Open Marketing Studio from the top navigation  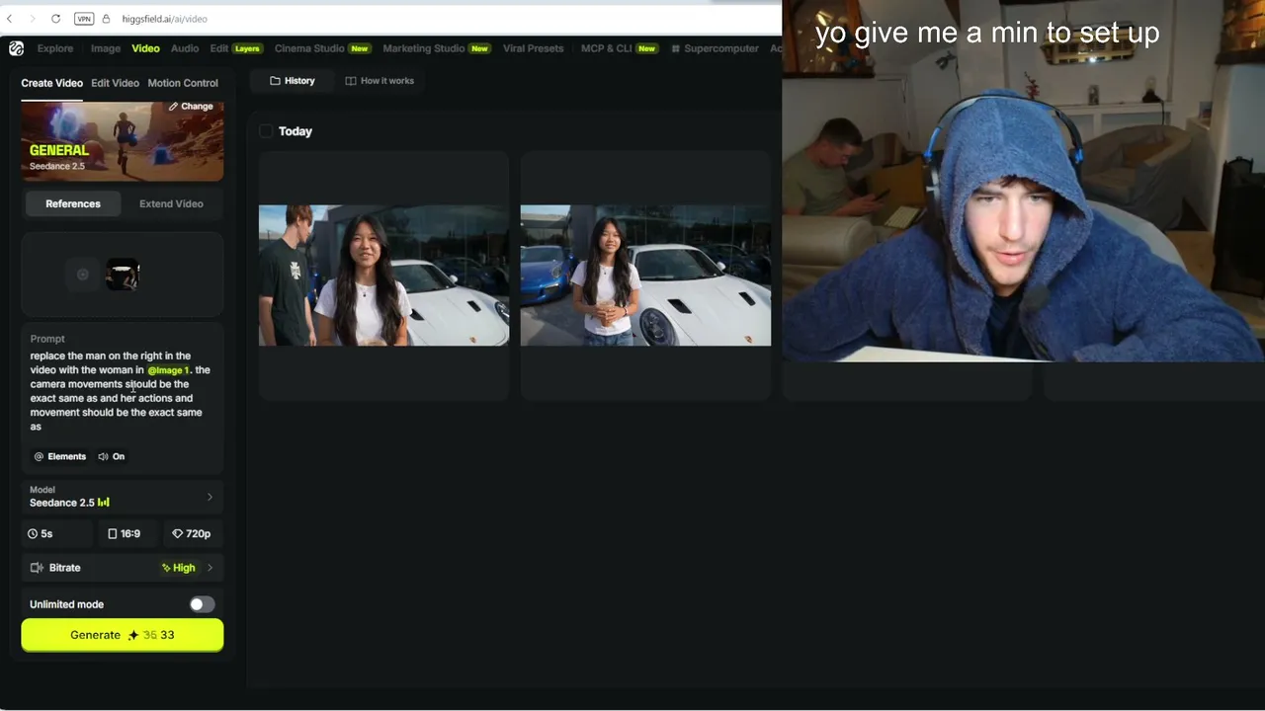coord(437,48)
